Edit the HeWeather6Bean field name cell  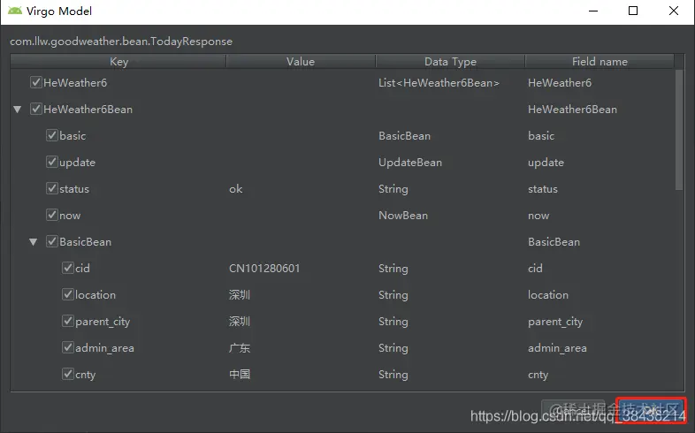(572, 110)
